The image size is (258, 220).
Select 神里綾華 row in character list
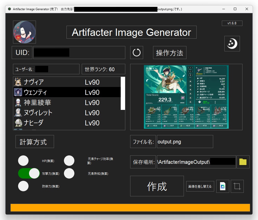(67, 102)
